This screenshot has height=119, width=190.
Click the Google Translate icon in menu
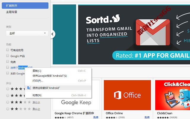tap(29, 88)
